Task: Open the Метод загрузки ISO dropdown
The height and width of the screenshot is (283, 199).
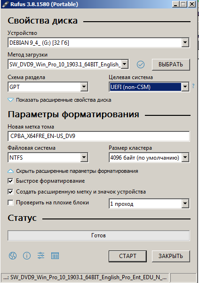Action: coord(68,64)
